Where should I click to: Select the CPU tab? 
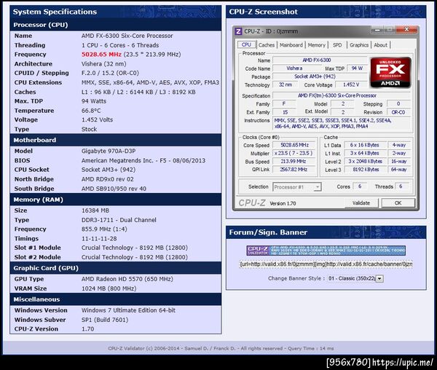coord(246,44)
